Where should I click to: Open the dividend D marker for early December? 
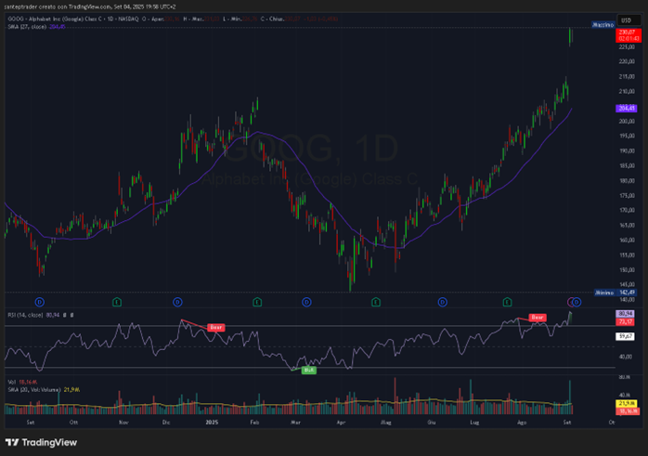tap(177, 302)
